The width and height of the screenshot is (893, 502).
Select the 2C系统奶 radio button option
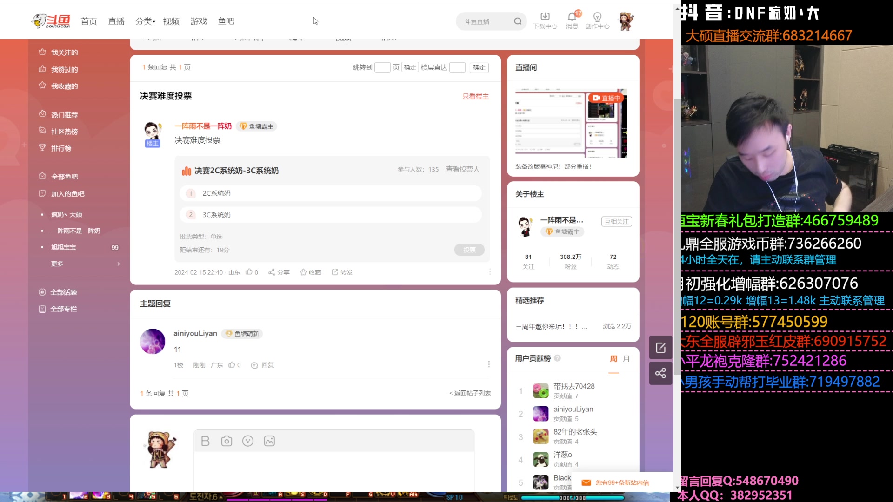click(190, 192)
